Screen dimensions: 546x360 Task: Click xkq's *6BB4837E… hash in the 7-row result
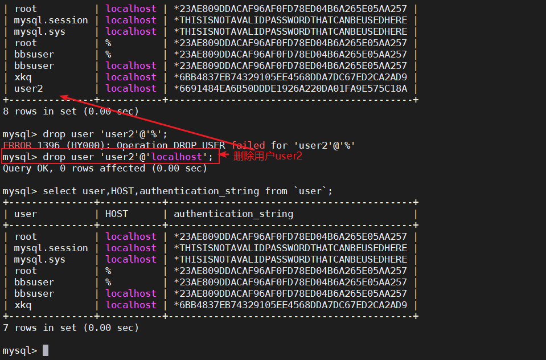[290, 305]
